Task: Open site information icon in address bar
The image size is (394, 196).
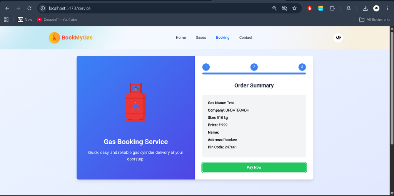Action: 43,8
